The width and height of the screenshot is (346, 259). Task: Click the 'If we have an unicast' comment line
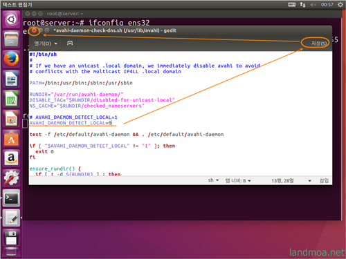pos(145,66)
